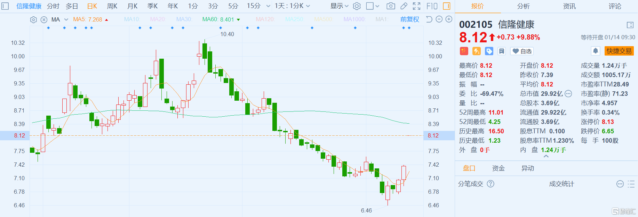This screenshot has height=217, width=638.
Task: Enter fullscreen chart mode
Action: pos(416,6)
